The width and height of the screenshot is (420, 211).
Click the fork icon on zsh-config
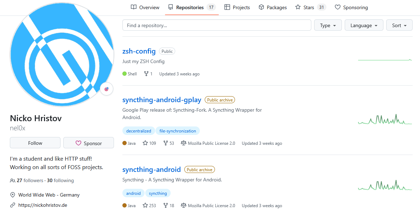[146, 74]
